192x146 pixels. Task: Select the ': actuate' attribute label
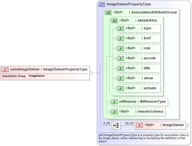coord(149,88)
